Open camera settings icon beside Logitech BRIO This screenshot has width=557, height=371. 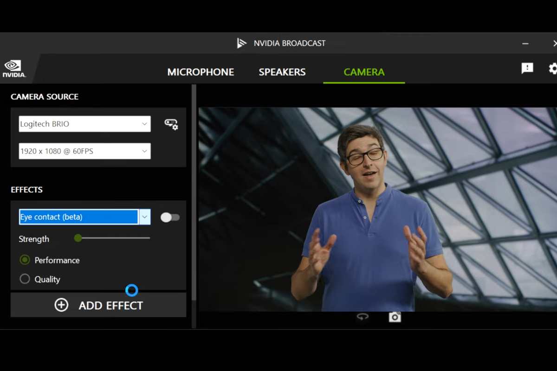pos(171,124)
